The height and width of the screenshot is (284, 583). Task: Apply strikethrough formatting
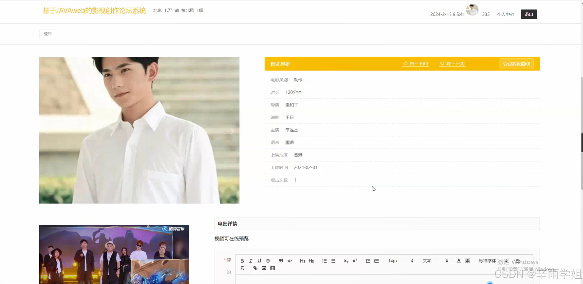click(x=268, y=261)
